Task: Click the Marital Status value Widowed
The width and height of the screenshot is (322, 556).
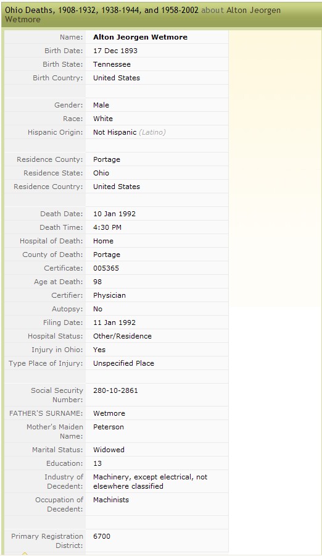Action: tap(109, 450)
